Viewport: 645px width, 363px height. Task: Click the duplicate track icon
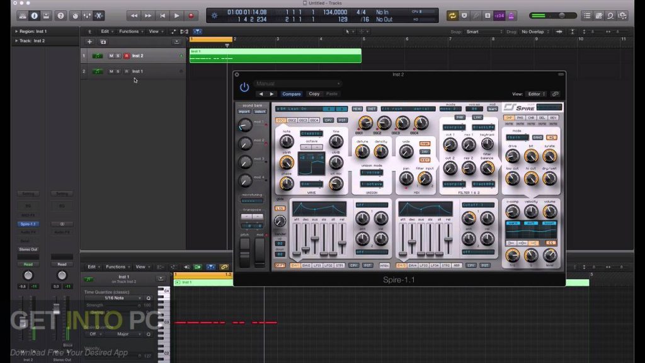pyautogui.click(x=103, y=42)
